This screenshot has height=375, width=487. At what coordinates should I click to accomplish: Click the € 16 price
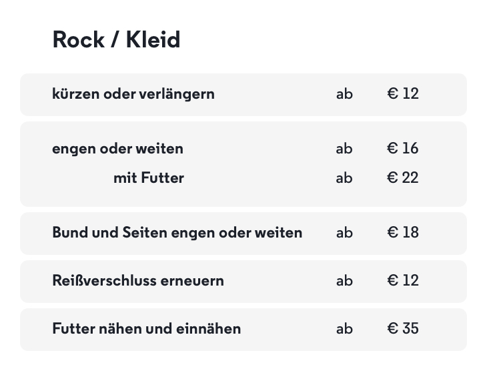403,148
